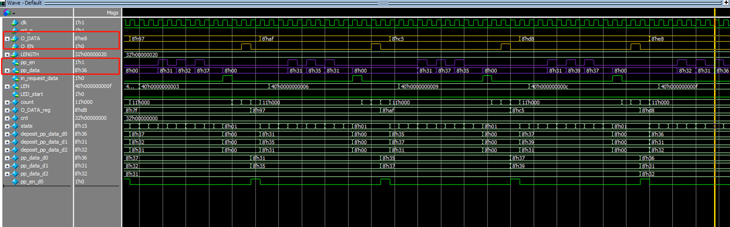The image size is (730, 227).
Task: Select the clk signal icon
Action: point(15,22)
